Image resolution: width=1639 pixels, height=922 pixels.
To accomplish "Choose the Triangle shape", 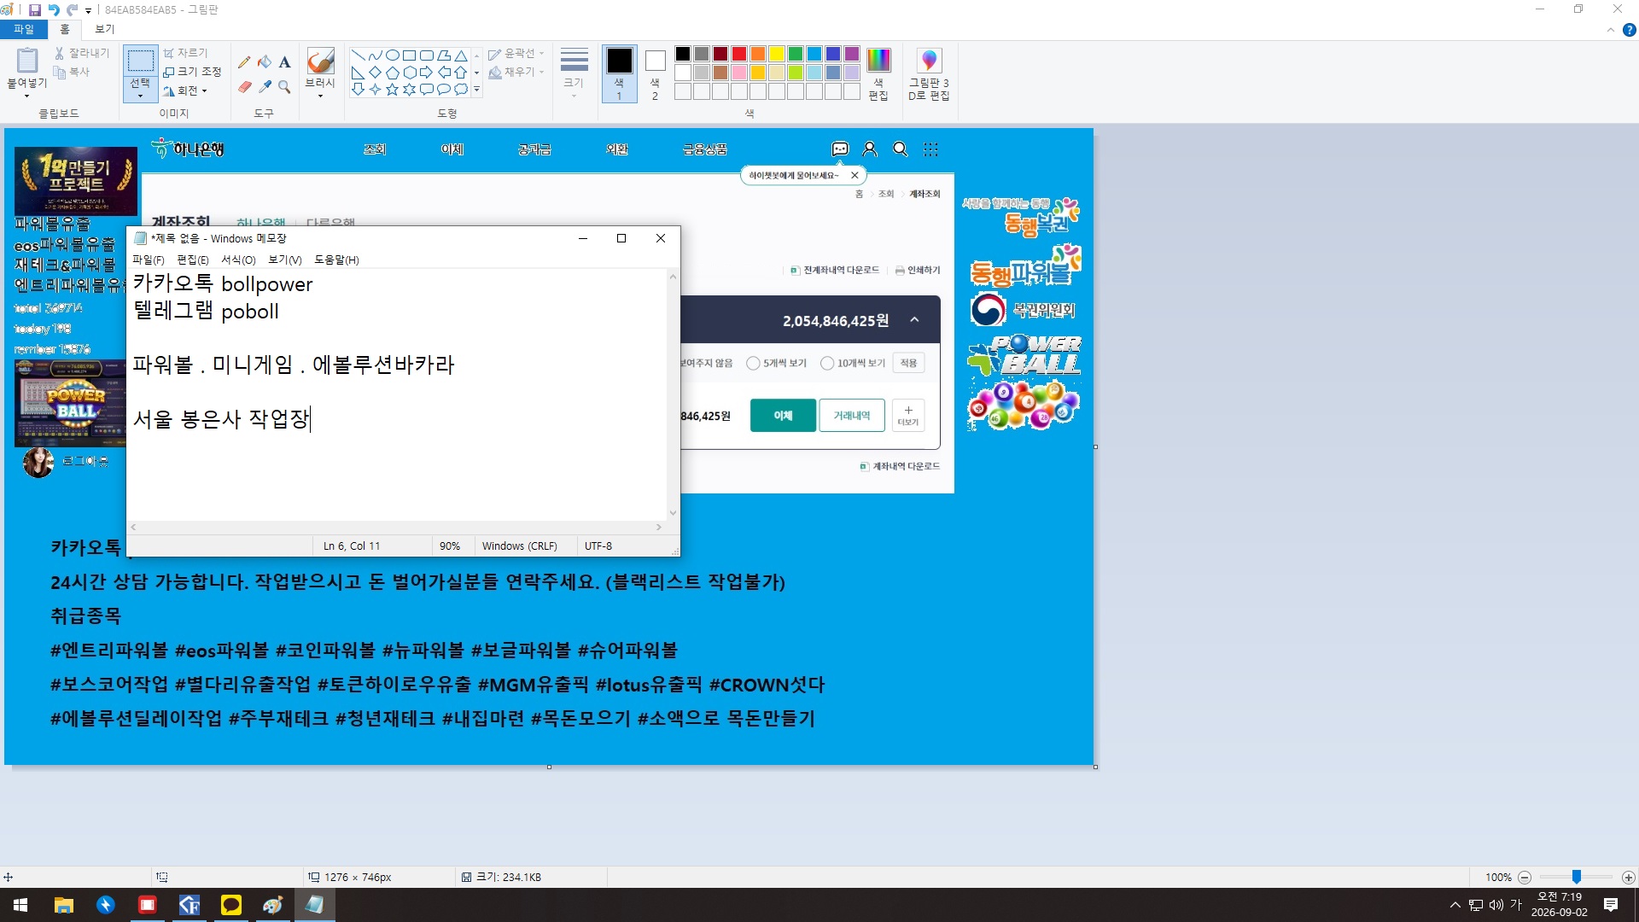I will click(x=461, y=55).
